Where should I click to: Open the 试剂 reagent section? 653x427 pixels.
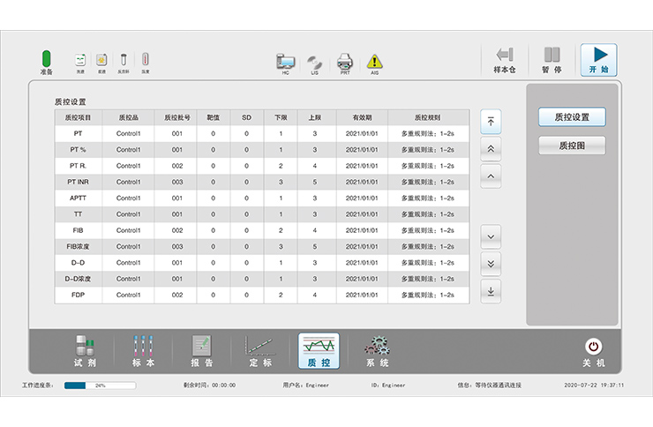(85, 350)
